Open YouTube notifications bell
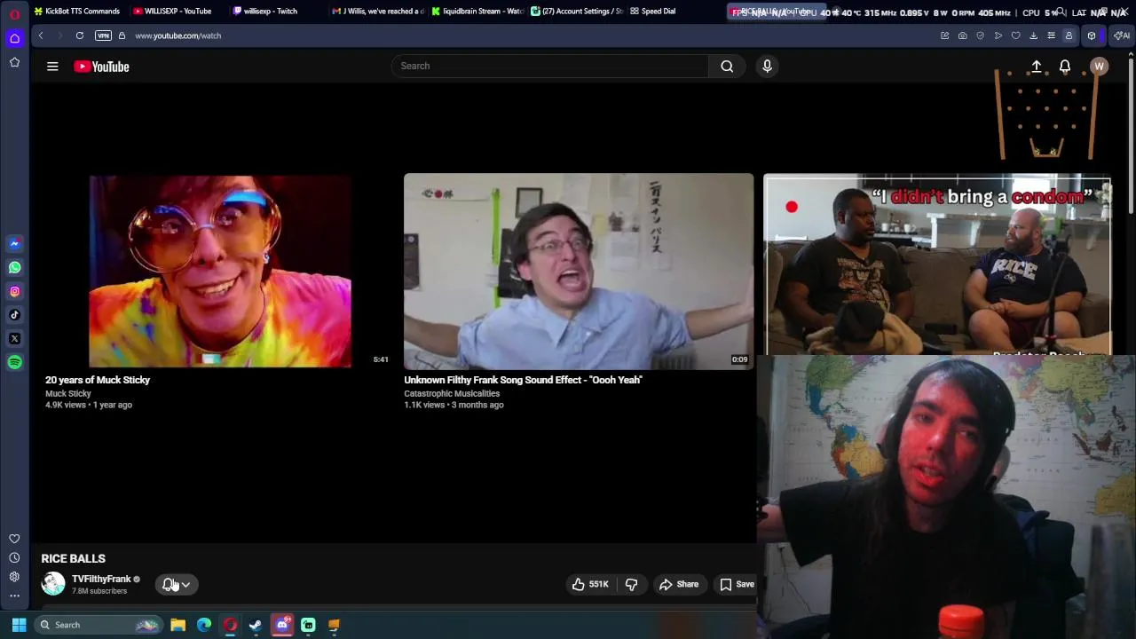 pyautogui.click(x=1065, y=67)
